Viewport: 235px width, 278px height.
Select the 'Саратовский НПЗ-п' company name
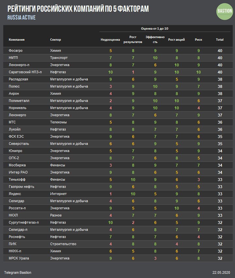[x=25, y=72]
